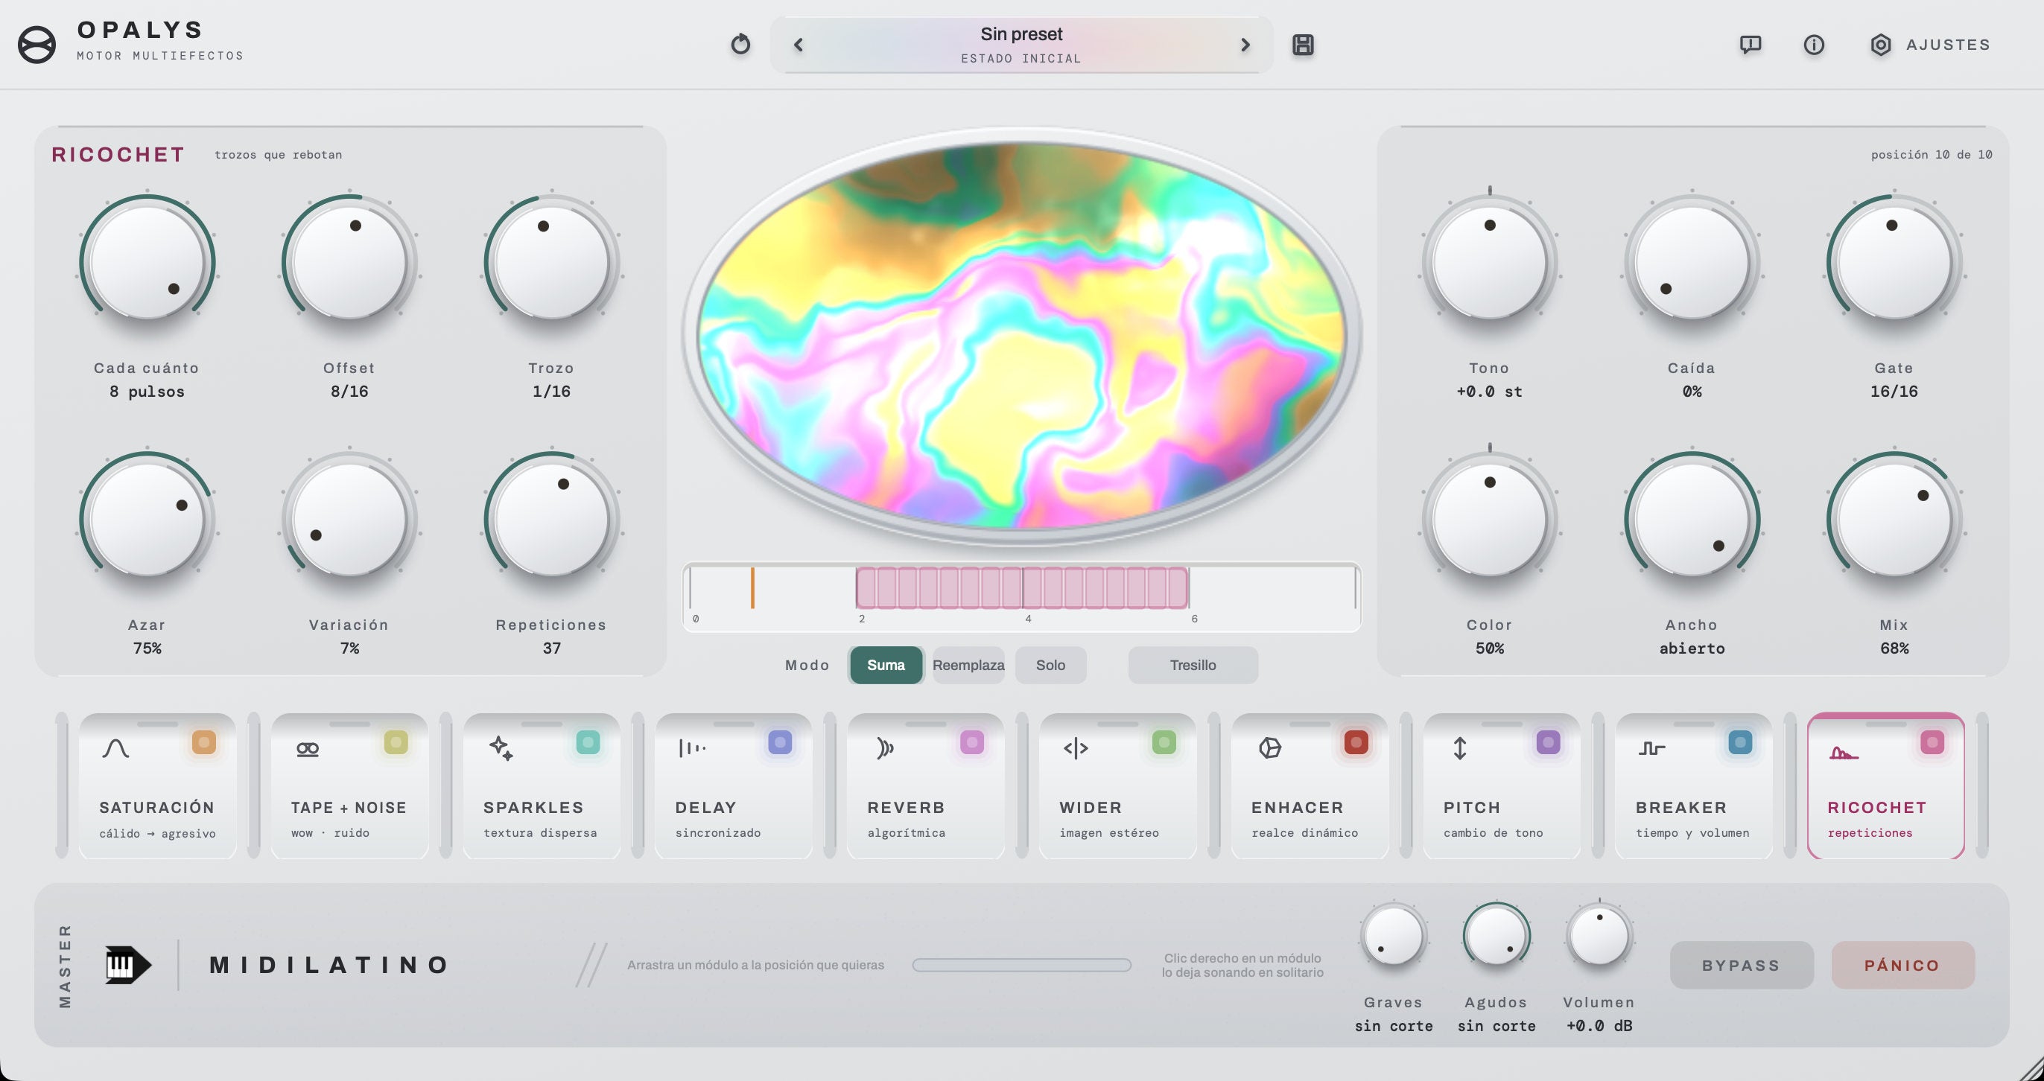Click the Azar knob at 75%

tap(147, 520)
